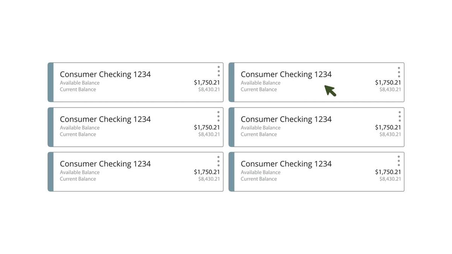
Task: Click the three-dot menu on the middle-right card
Action: tap(399, 116)
